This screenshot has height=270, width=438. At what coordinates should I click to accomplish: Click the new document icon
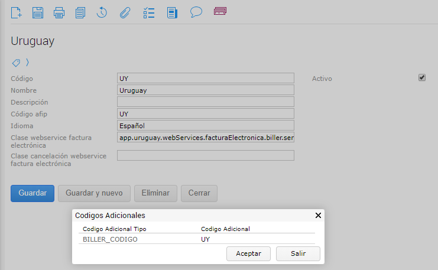pos(16,13)
